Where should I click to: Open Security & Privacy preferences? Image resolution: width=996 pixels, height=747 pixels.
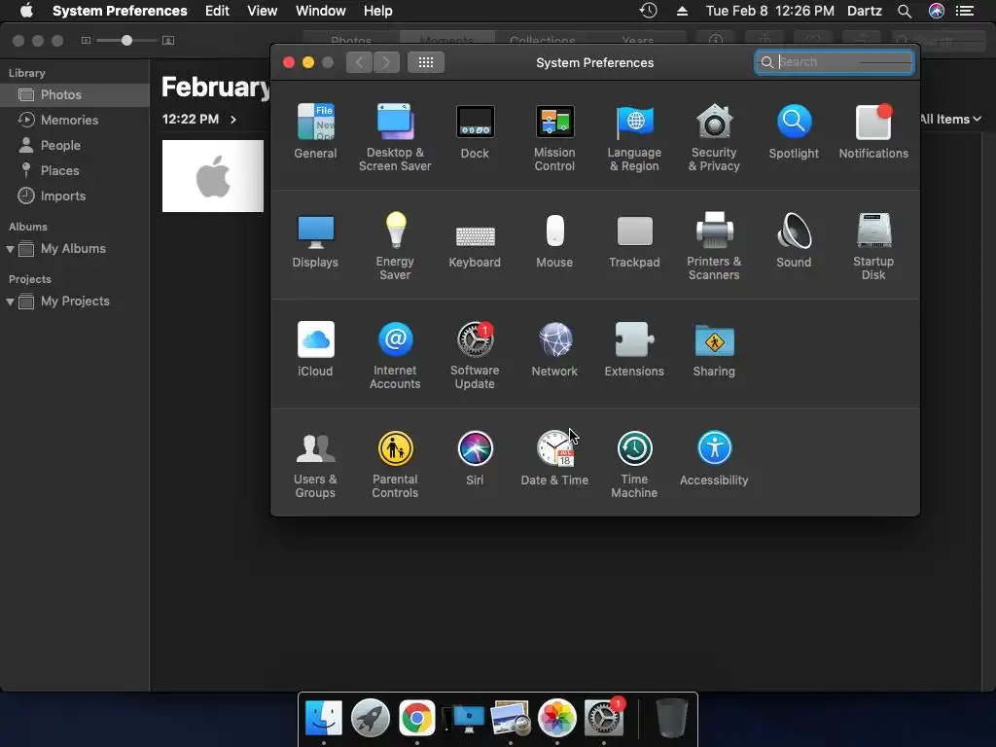click(x=714, y=137)
